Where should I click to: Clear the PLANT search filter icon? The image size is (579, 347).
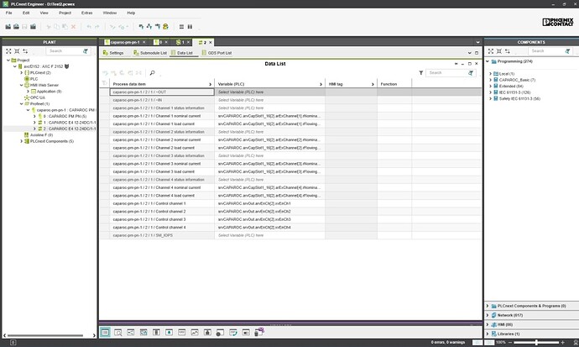point(86,51)
